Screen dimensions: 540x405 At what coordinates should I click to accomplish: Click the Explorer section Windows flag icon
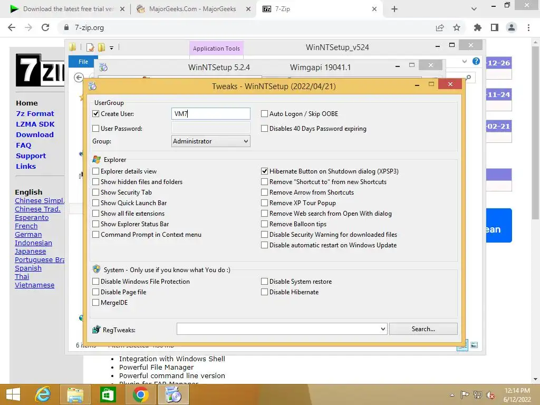tap(97, 159)
